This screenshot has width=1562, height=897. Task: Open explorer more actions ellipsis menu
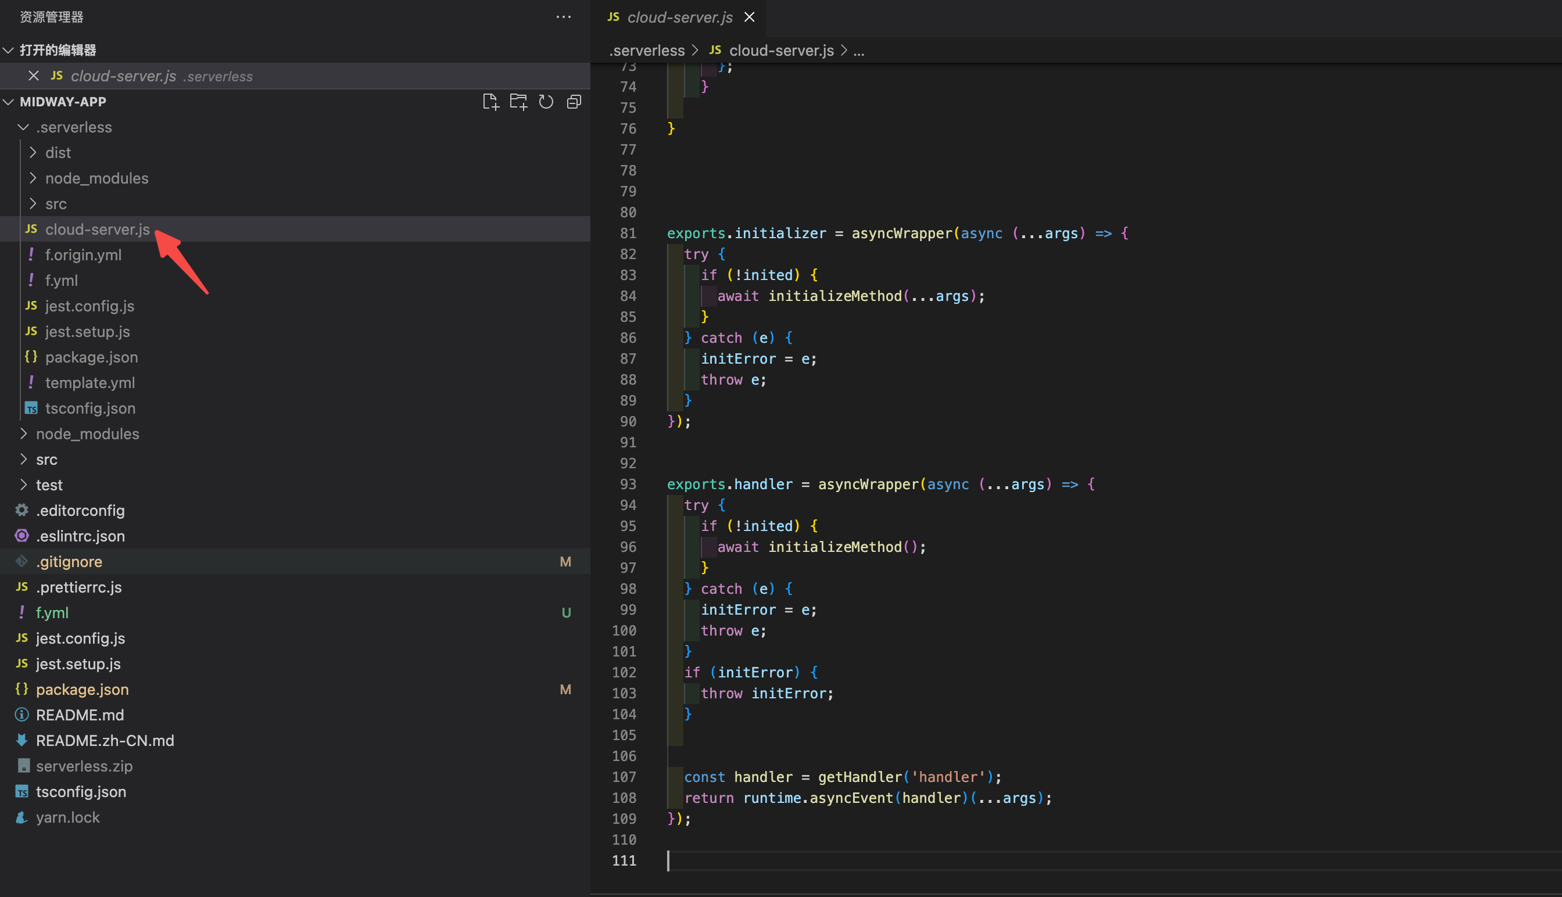click(563, 17)
